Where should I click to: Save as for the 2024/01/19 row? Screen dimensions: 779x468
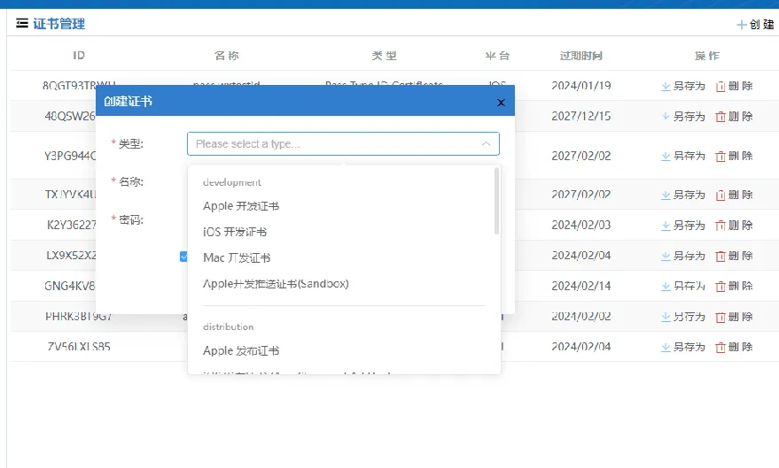pos(682,87)
